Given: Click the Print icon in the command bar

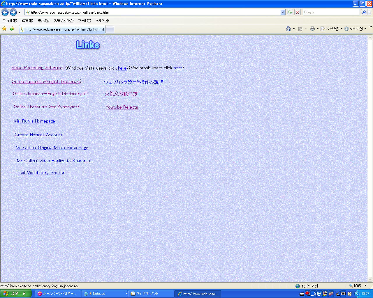Looking at the screenshot, I should 312,29.
